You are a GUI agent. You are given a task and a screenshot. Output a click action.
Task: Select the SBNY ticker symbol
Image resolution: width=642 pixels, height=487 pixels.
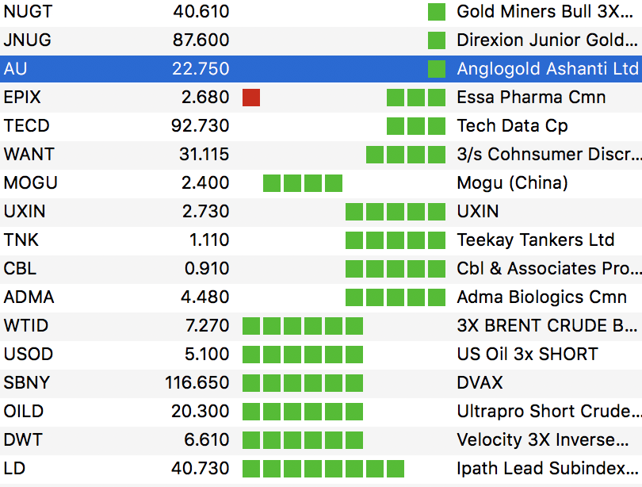pyautogui.click(x=27, y=383)
